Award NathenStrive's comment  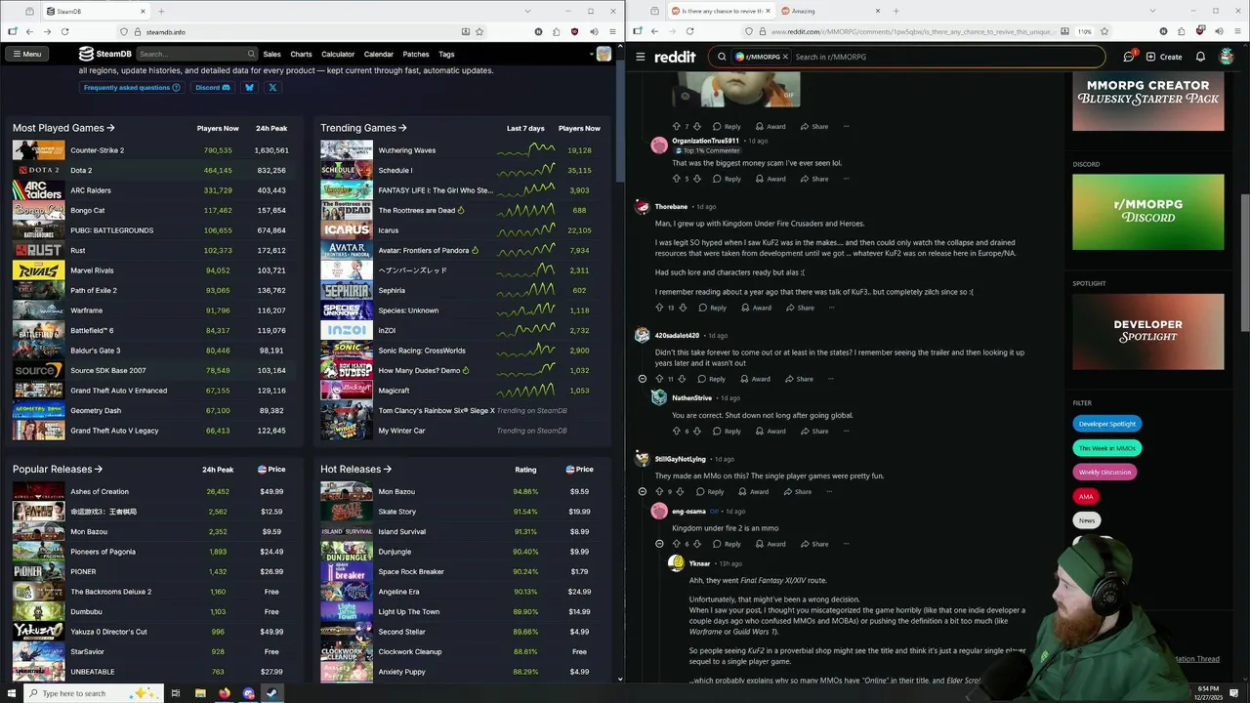tap(771, 431)
